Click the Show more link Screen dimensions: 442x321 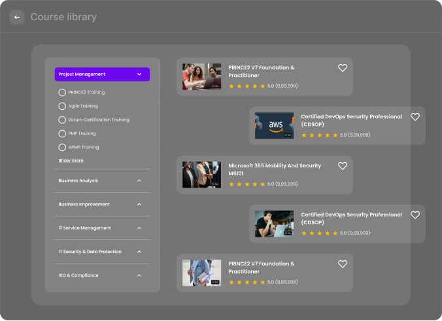click(71, 160)
